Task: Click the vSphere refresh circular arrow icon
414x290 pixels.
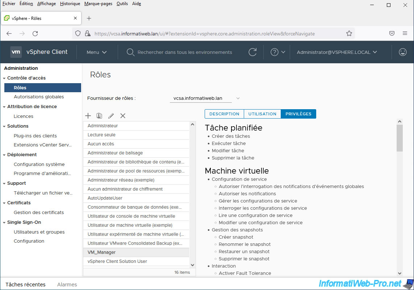Action: (252, 52)
